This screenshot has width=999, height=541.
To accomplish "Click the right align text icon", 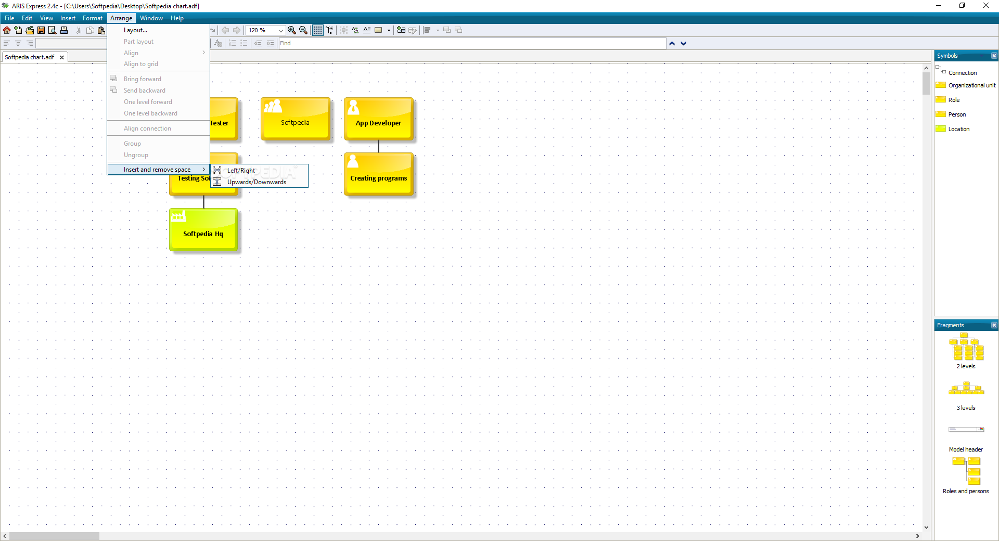I will coord(30,43).
